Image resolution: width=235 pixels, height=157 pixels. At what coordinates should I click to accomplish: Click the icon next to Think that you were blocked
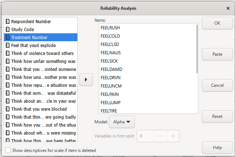pos(8,109)
